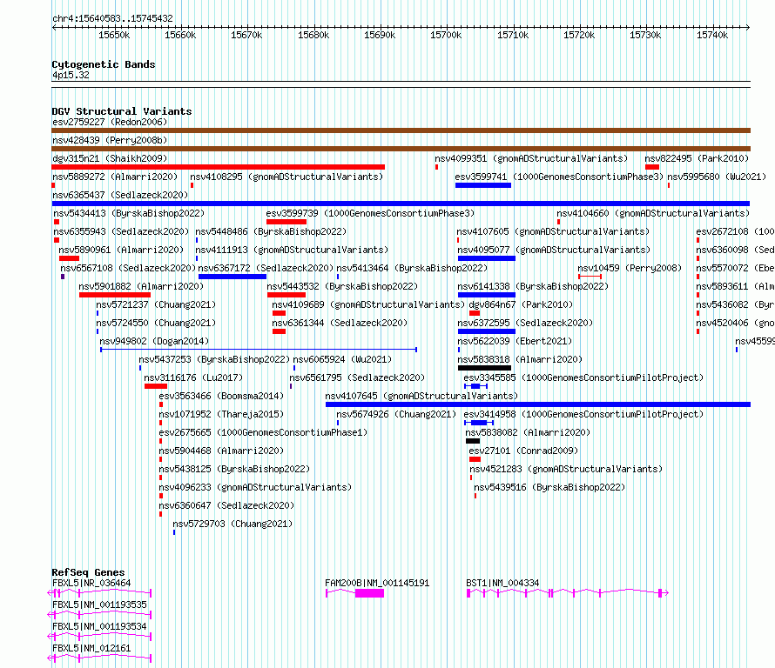Select the nsv10459 (Perry2008) label
775x668 pixels.
coord(630,268)
